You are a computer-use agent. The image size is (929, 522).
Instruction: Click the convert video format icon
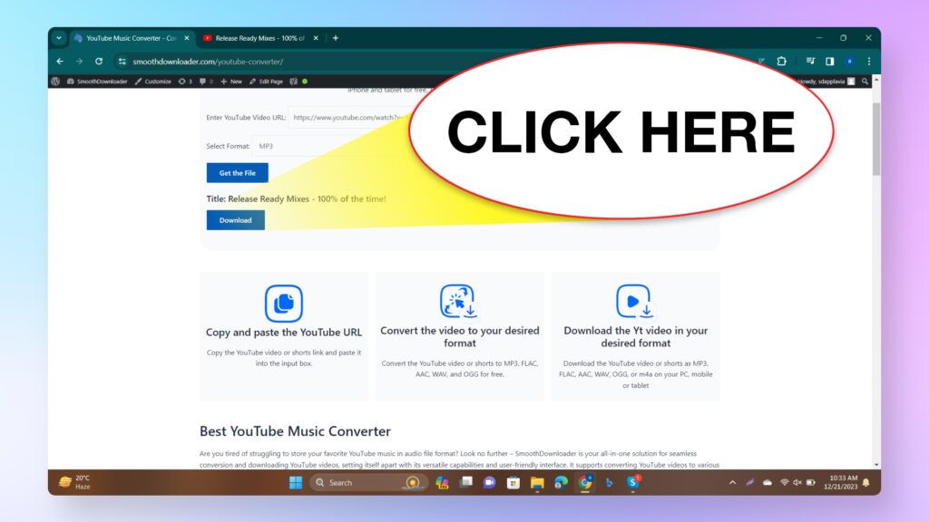pyautogui.click(x=458, y=301)
